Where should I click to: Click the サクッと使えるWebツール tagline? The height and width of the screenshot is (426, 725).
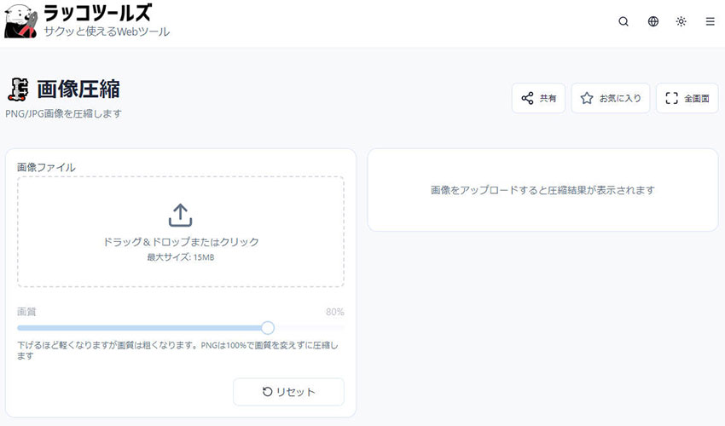pyautogui.click(x=107, y=32)
